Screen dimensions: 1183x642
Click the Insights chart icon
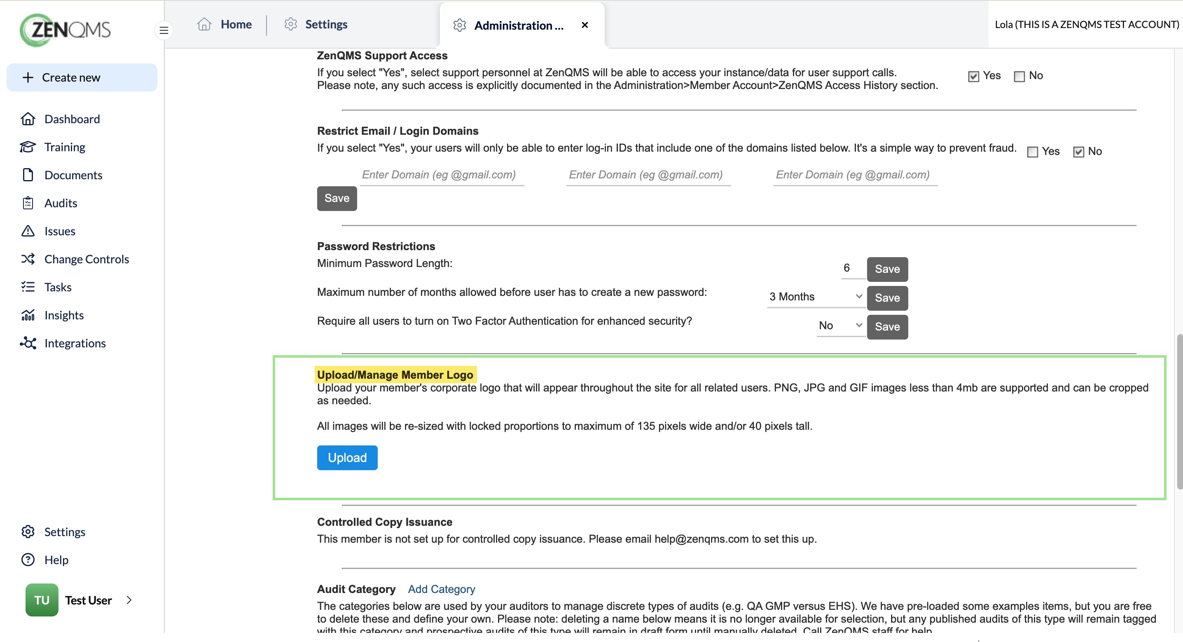[28, 315]
